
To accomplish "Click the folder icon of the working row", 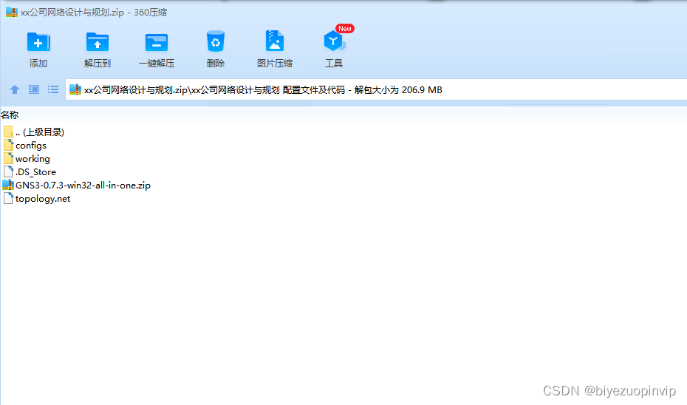I will pyautogui.click(x=8, y=158).
